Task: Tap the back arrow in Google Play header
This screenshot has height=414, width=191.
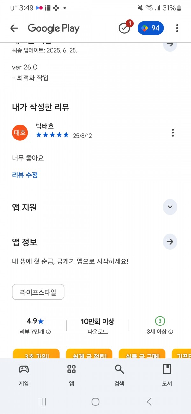Action: pyautogui.click(x=14, y=28)
